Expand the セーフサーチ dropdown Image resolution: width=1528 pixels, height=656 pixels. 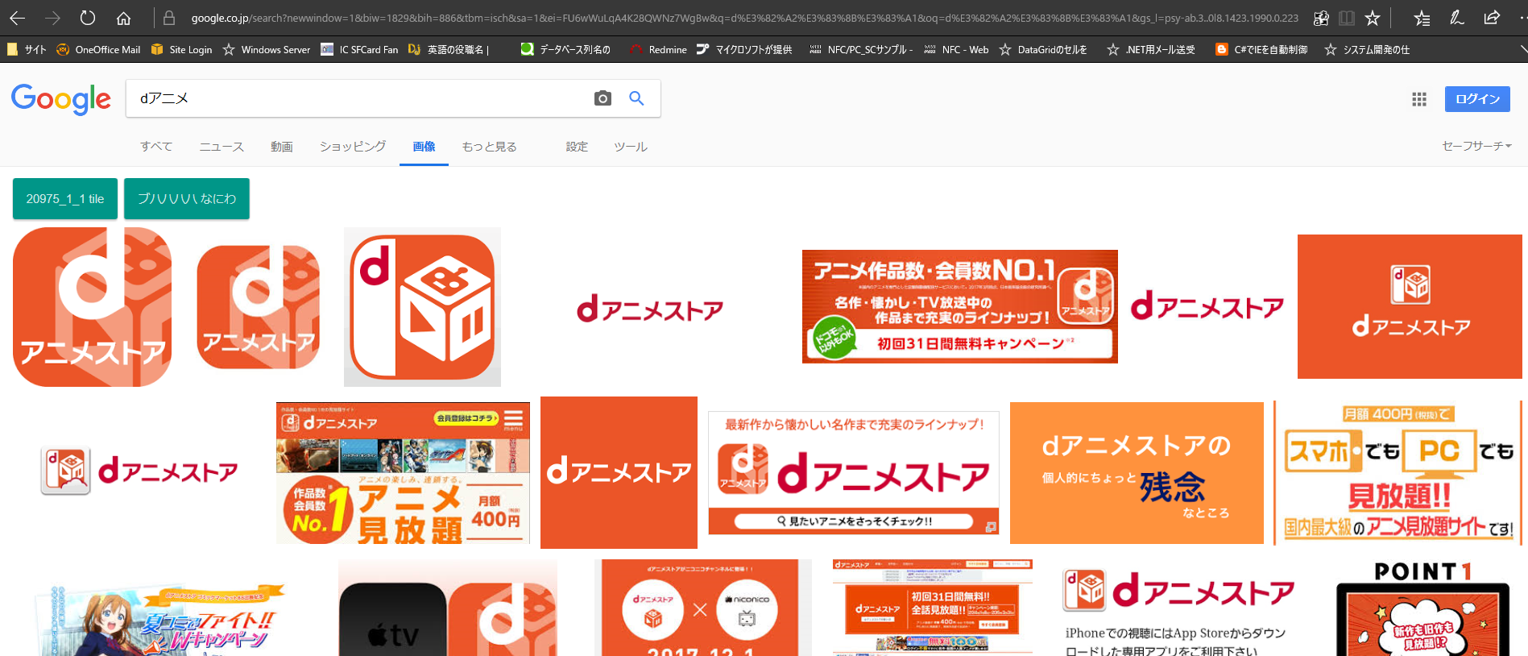(1476, 146)
